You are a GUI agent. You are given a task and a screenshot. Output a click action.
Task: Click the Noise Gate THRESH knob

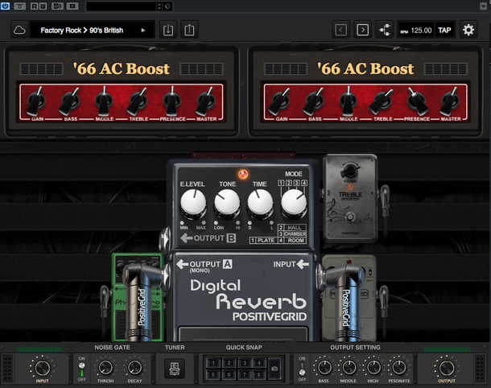point(105,368)
